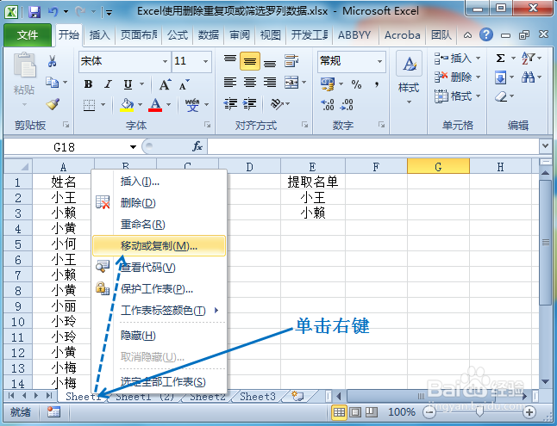The width and height of the screenshot is (557, 426).
Task: Switch to the 插入 Insert tab
Action: click(99, 35)
